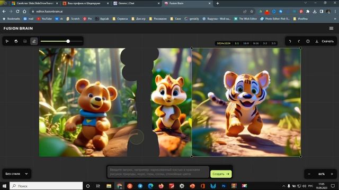Zoom out with the minus button
The width and height of the screenshot is (339, 190).
(309, 174)
